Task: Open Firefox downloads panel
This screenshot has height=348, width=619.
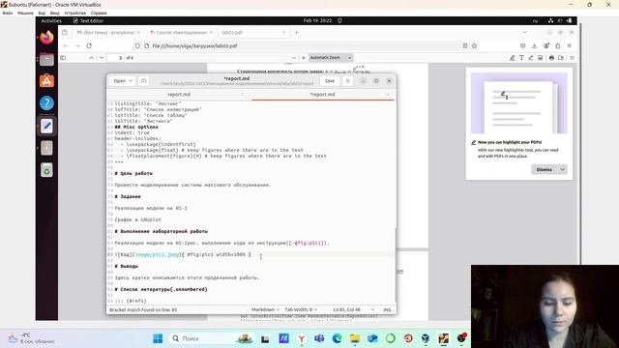Action: point(534,45)
